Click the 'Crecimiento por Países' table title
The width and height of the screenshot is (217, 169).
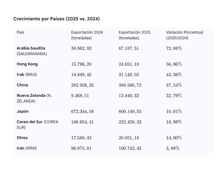click(56, 19)
